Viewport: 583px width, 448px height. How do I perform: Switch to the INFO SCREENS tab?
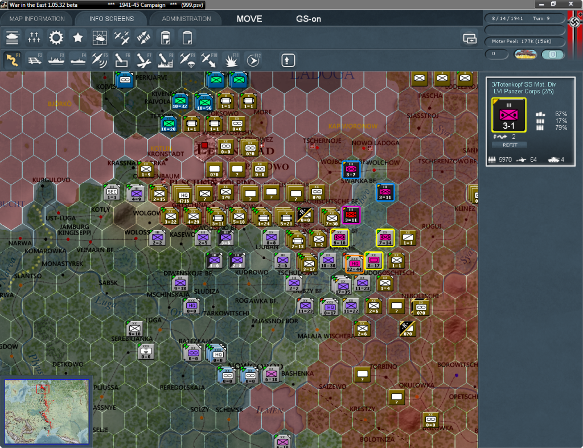[111, 19]
